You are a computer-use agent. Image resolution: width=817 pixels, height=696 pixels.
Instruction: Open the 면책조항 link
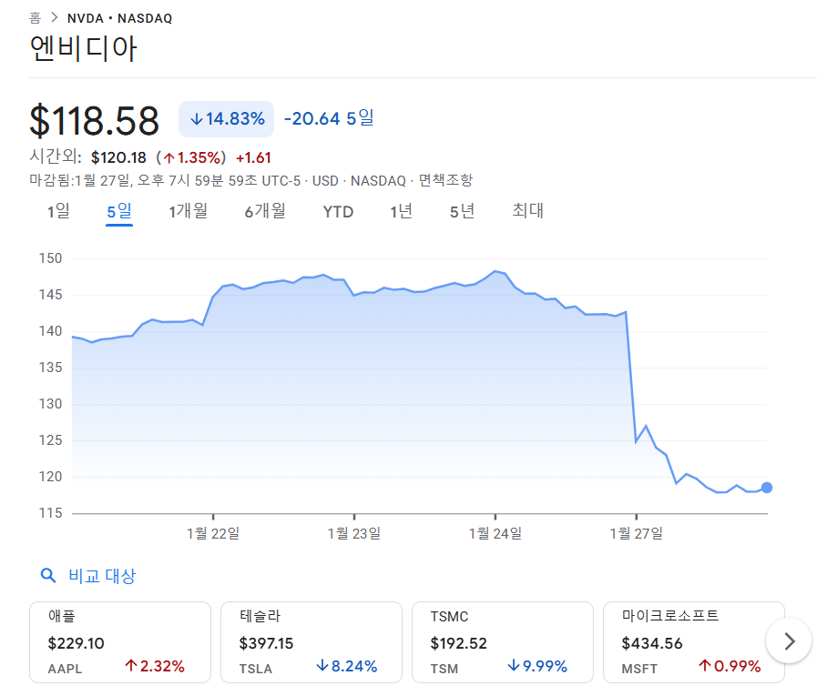(448, 180)
